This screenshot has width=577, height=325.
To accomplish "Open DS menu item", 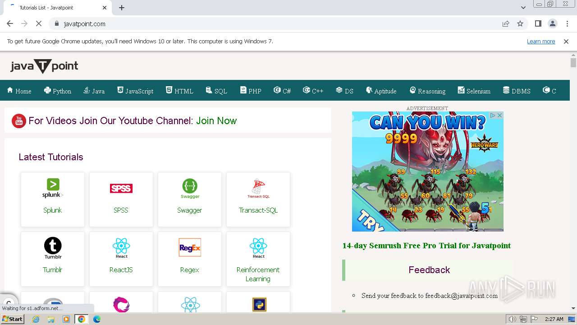I will 344,91.
